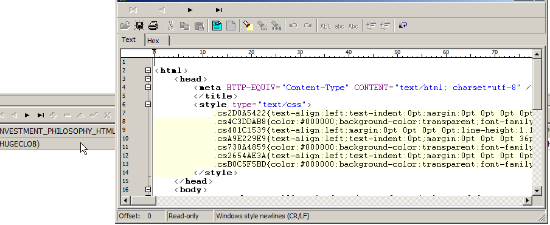Capitalize selection with Abc icon
This screenshot has width=550, height=225.
(x=353, y=26)
